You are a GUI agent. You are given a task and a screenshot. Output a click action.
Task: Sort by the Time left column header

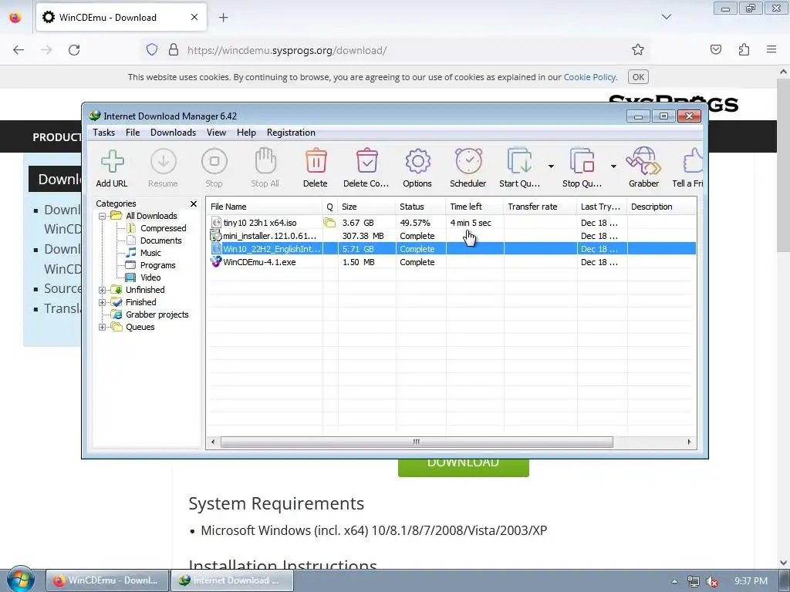click(474, 207)
